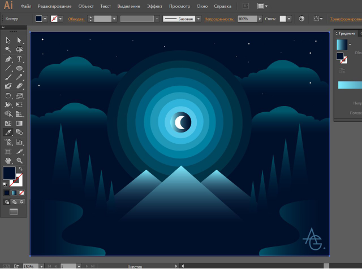Select the Artboard tool

click(x=8, y=151)
